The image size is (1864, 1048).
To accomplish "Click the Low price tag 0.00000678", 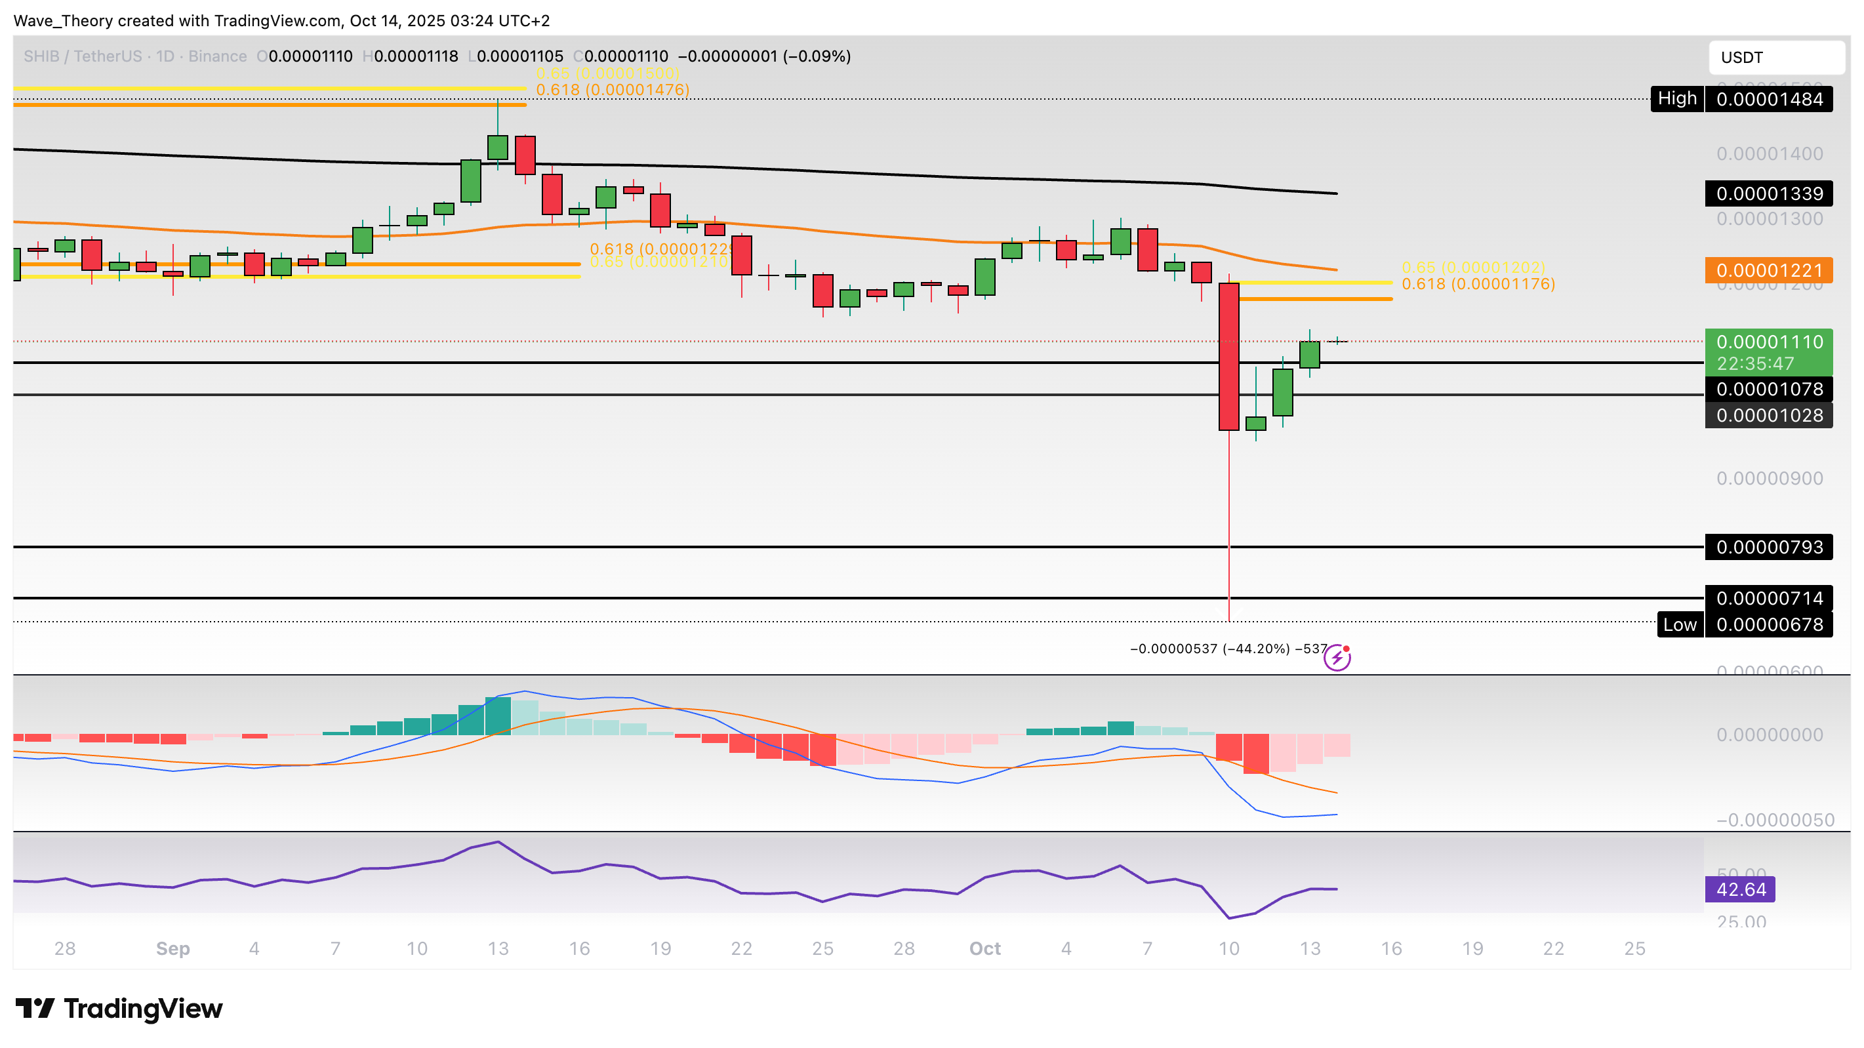I will pos(1768,624).
